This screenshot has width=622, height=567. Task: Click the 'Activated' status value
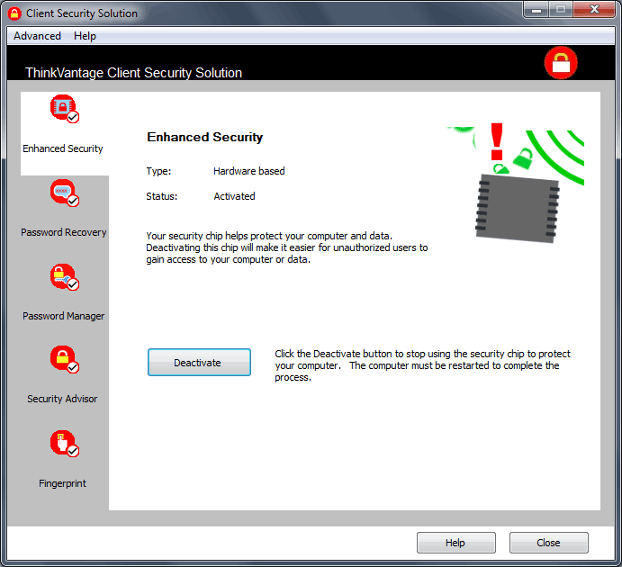(234, 196)
